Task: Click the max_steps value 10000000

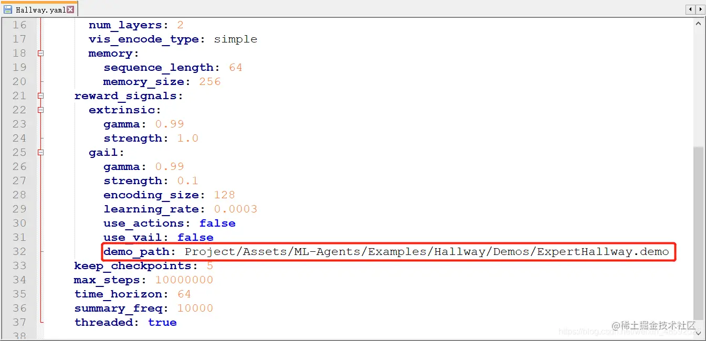Action: pos(184,280)
